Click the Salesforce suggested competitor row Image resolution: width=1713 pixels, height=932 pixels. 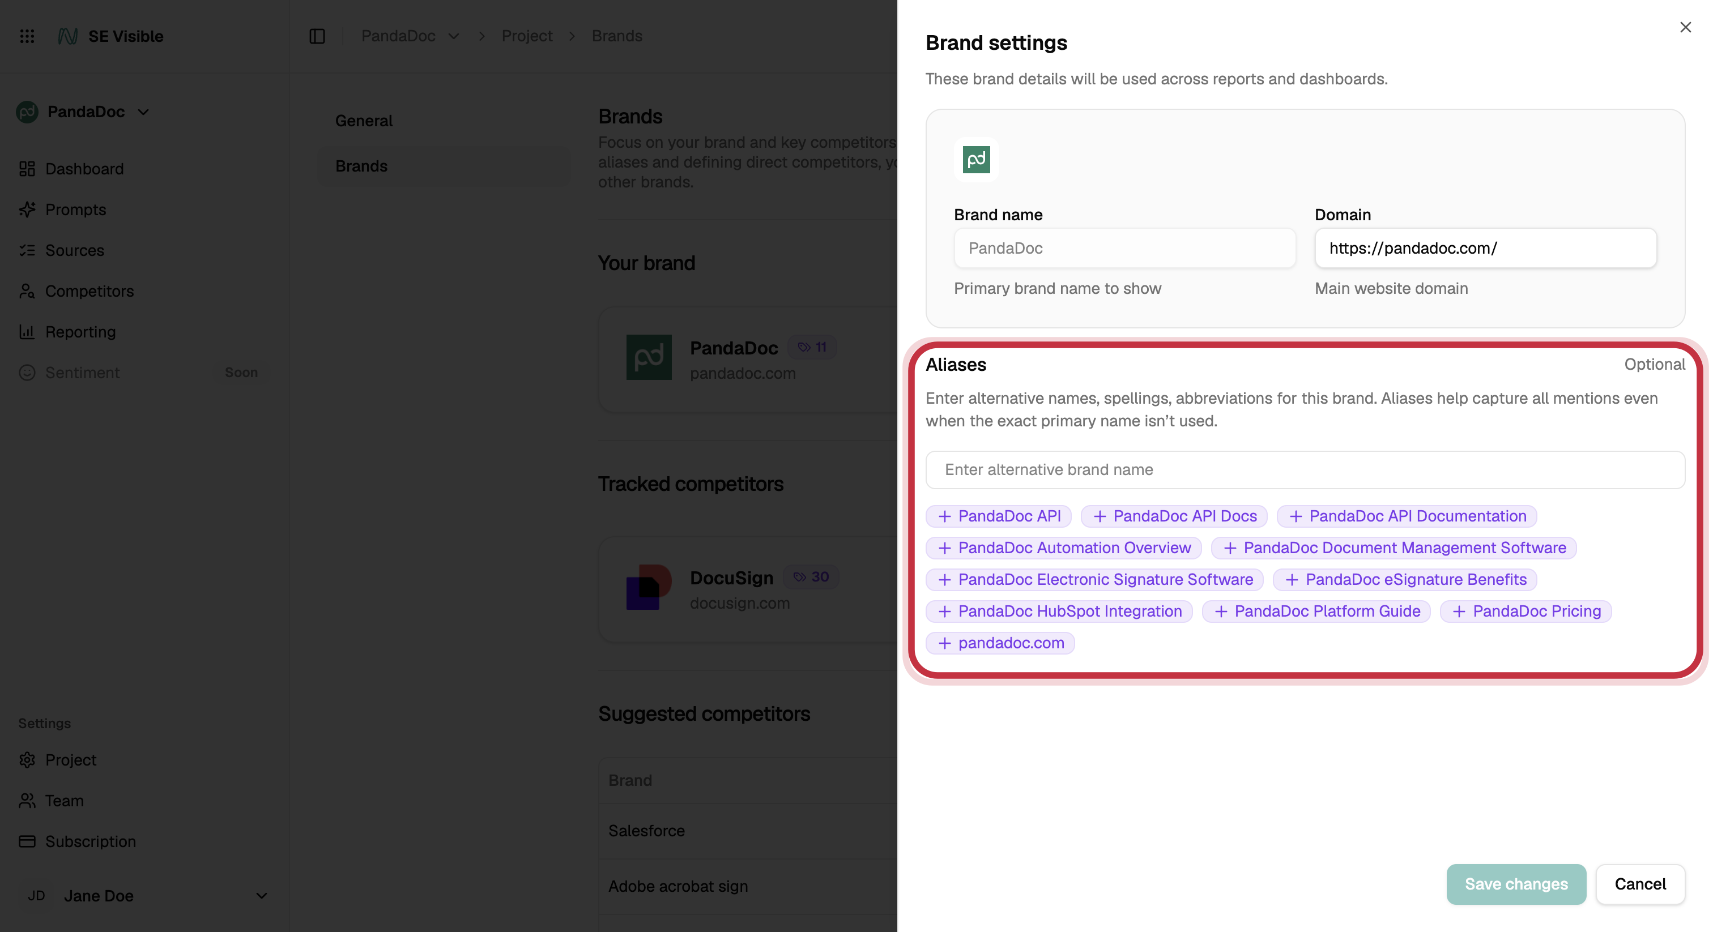(747, 831)
